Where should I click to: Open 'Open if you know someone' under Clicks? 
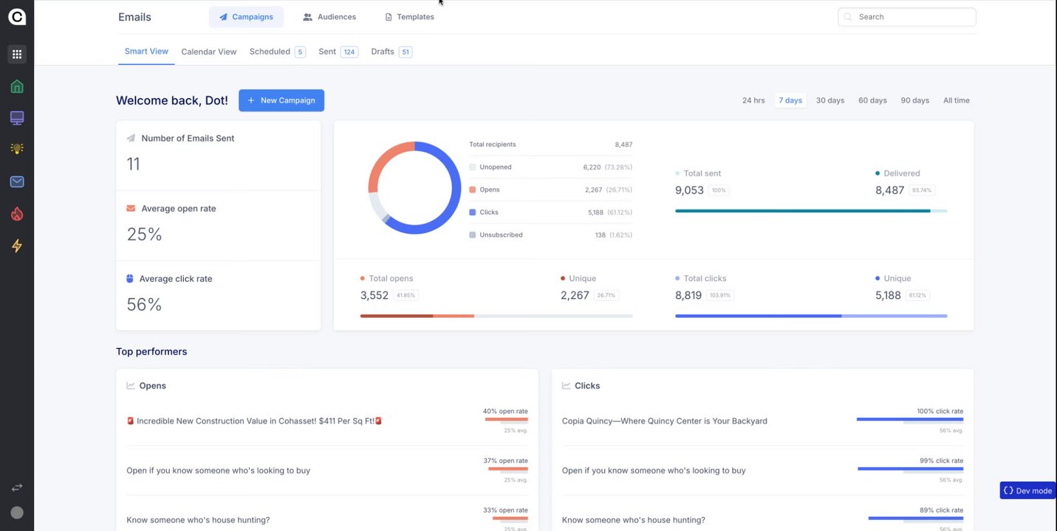pyautogui.click(x=654, y=471)
